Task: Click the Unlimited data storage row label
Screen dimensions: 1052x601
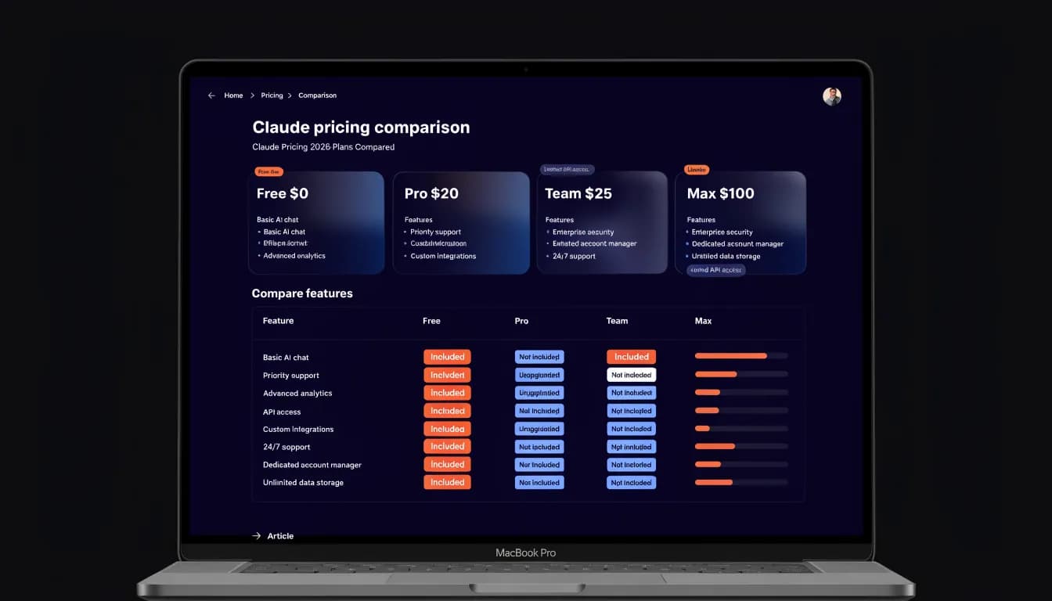Action: click(x=303, y=483)
